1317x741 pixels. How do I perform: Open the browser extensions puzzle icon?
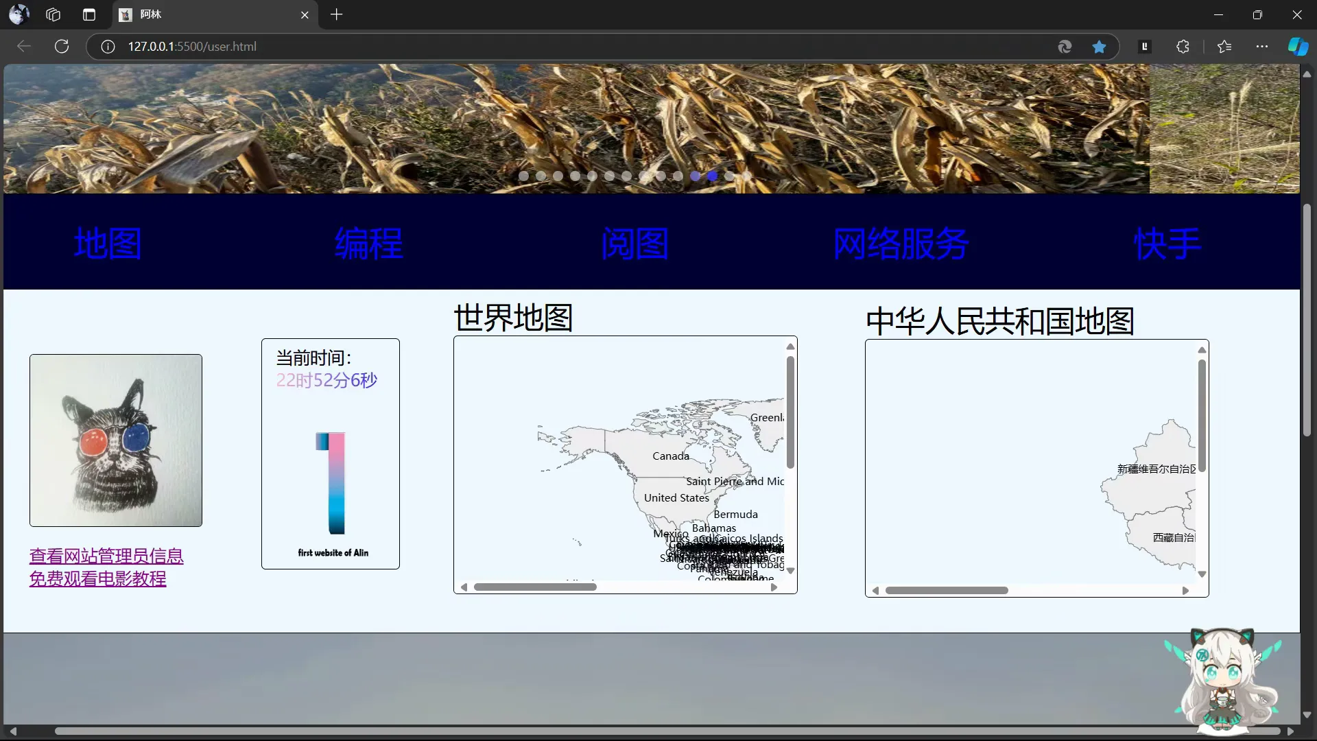point(1183,47)
